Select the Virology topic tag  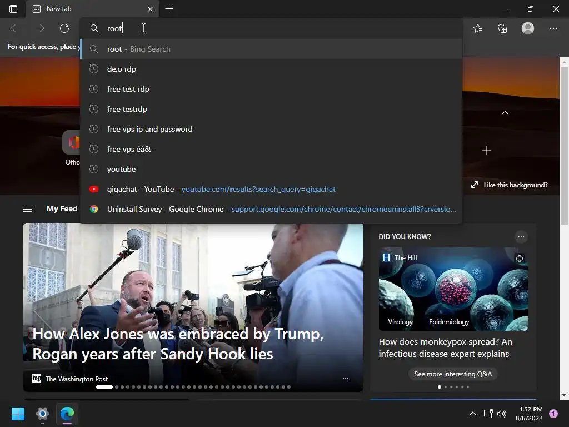coord(400,322)
